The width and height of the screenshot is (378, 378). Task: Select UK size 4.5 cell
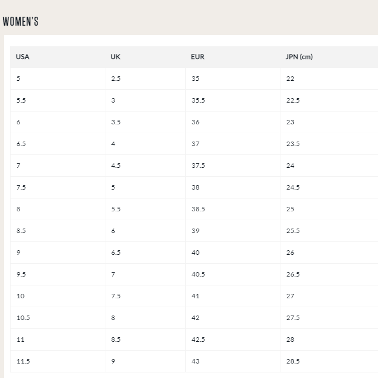coord(116,166)
